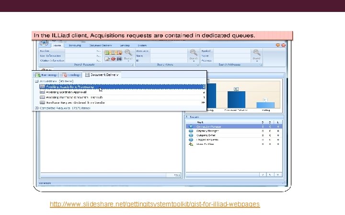345x215 pixels.
Task: Click the Username field in Search Users
Action: (x=169, y=51)
